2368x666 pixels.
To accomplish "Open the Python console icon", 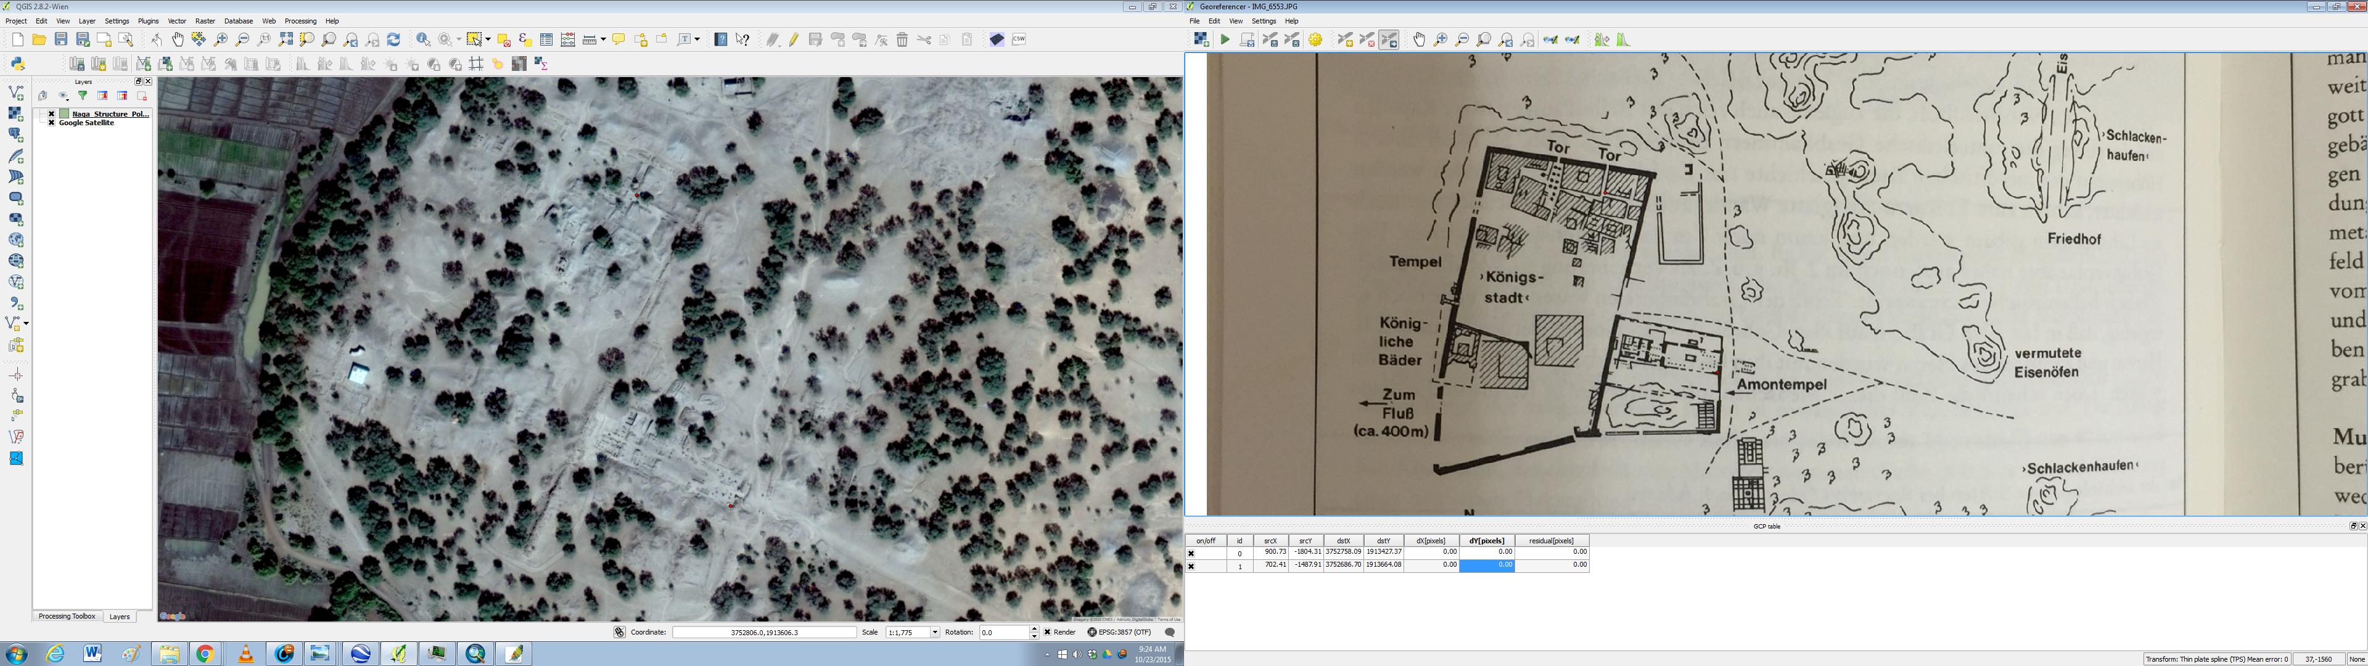I will point(17,64).
